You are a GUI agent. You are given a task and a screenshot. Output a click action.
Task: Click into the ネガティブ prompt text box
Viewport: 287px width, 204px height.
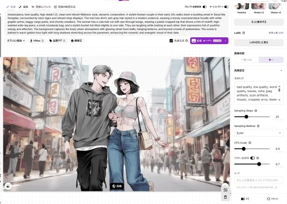point(257,93)
